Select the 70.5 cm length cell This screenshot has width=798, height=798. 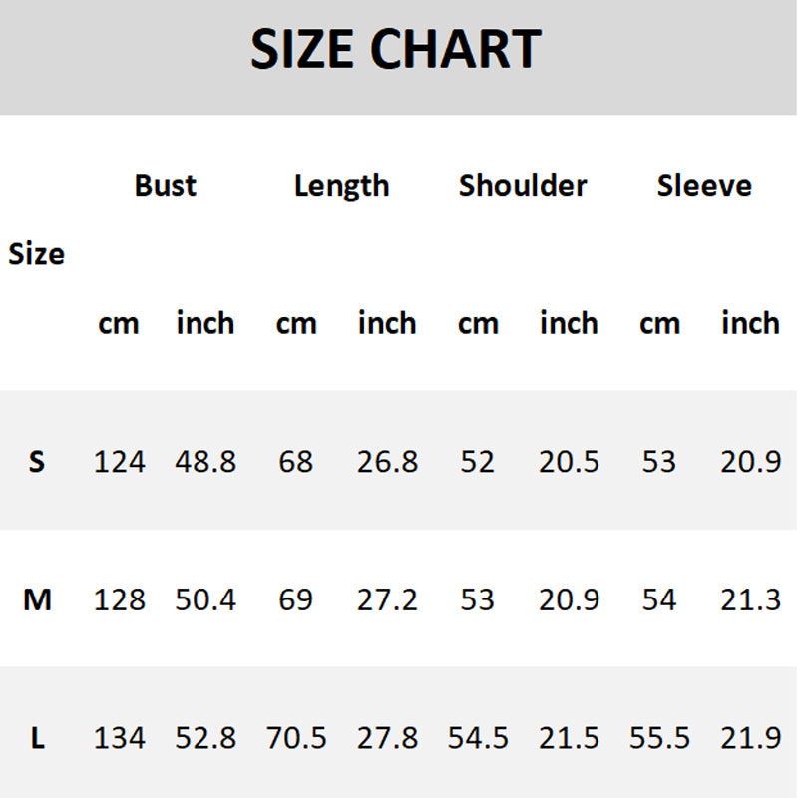[x=296, y=738]
